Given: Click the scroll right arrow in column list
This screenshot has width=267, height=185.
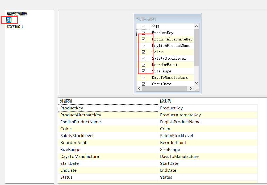Looking at the screenshot, I should 191,88.
